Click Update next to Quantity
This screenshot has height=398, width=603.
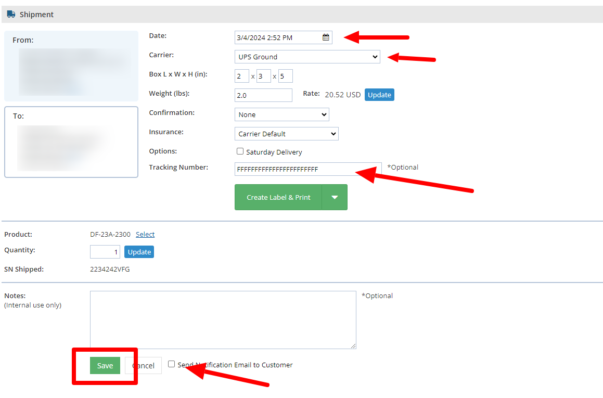click(x=139, y=252)
